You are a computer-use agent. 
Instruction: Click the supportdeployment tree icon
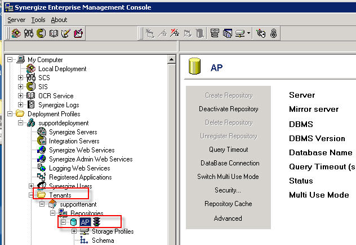(31, 123)
